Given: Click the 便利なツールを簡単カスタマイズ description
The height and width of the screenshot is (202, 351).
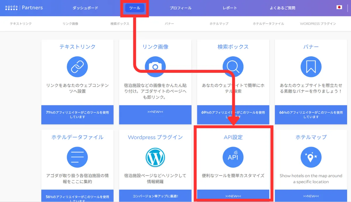Looking at the screenshot, I should 233,176.
